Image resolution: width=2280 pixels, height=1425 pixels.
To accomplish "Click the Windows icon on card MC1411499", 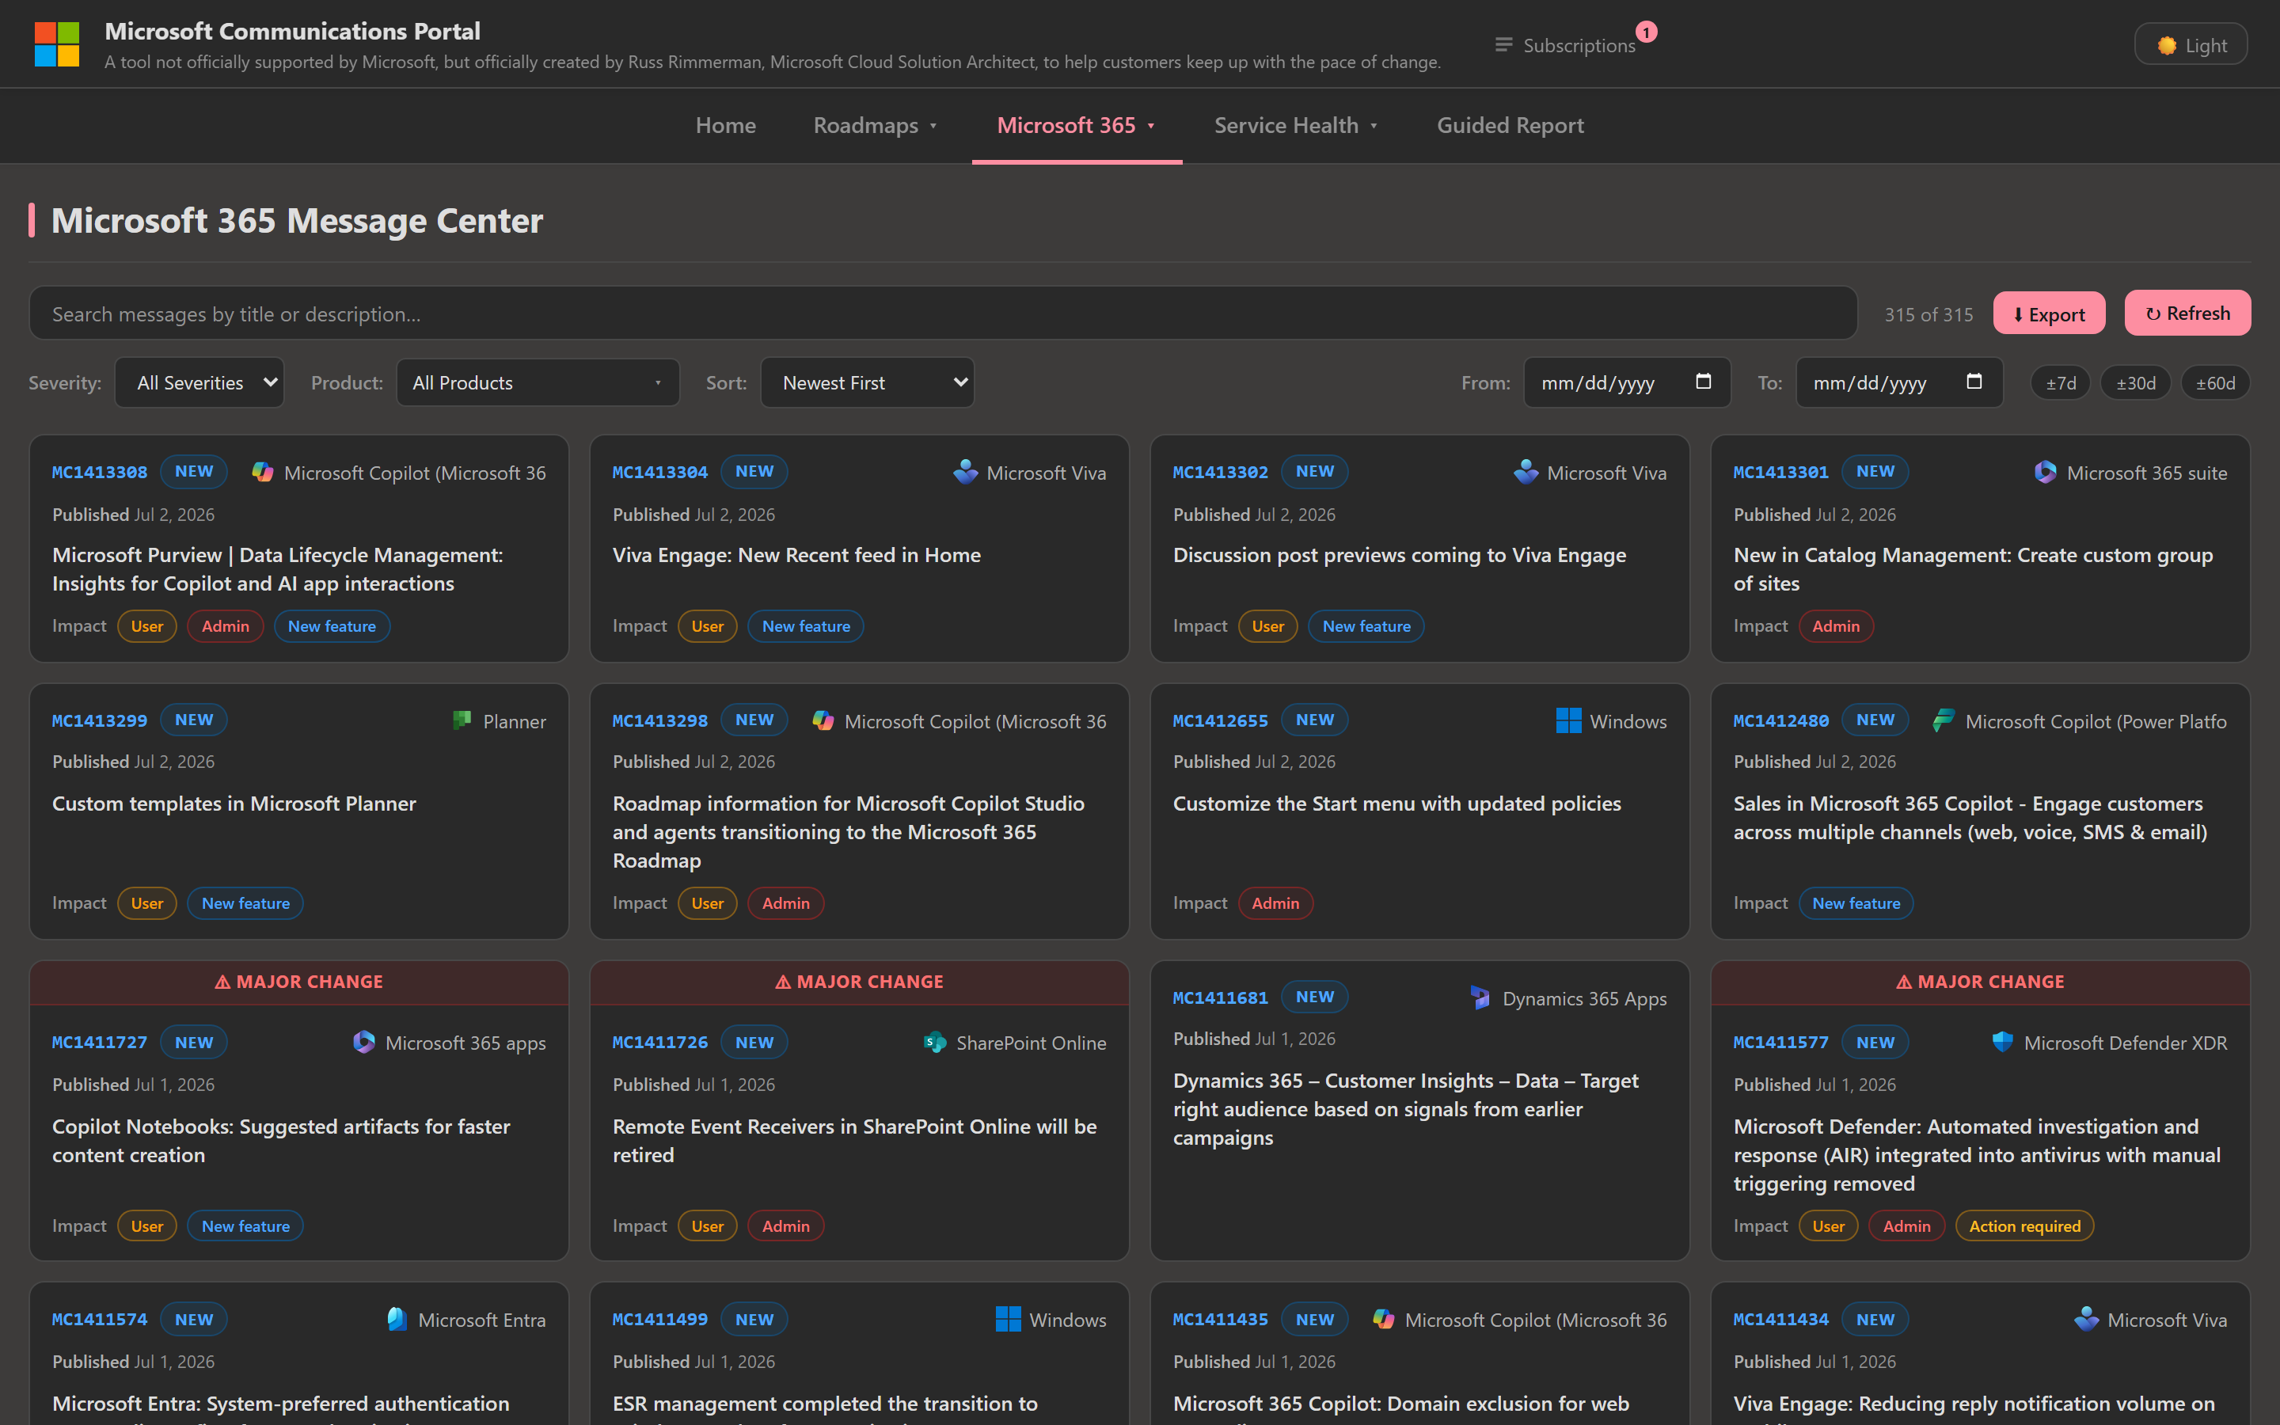I will [x=1008, y=1320].
